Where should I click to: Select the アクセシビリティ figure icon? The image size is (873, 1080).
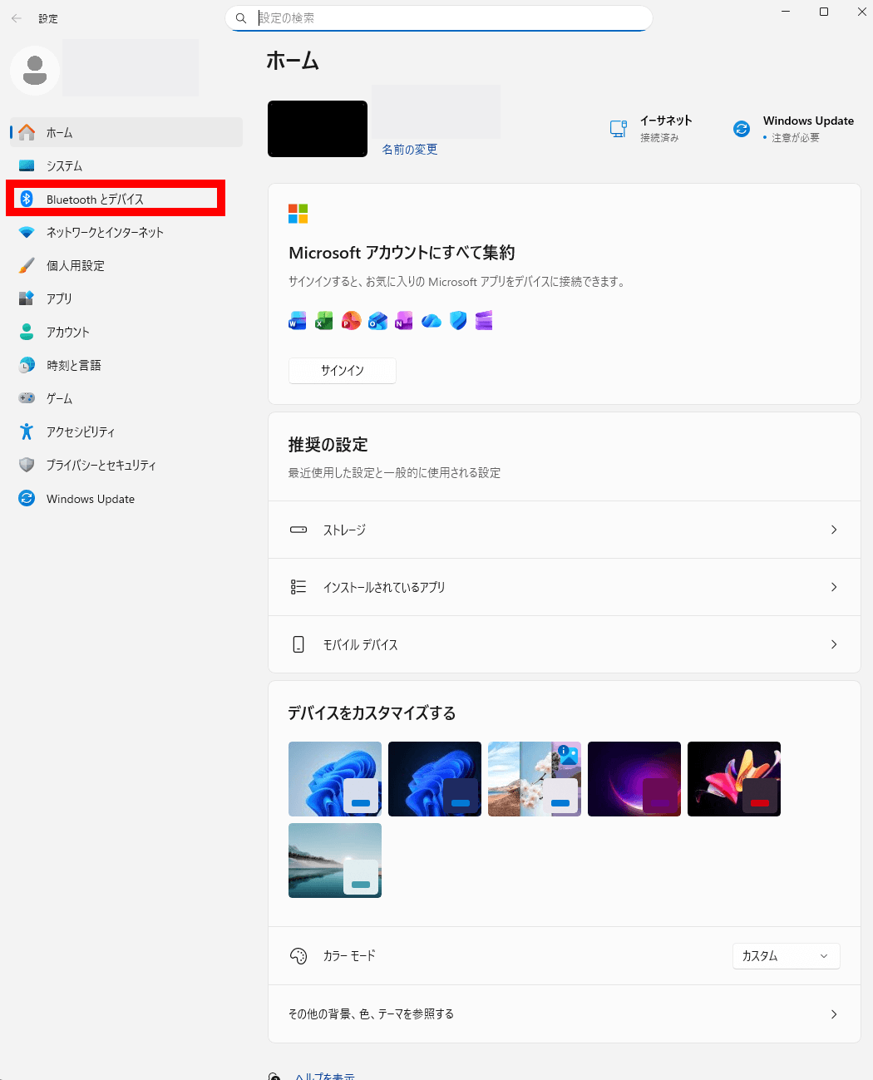click(x=27, y=432)
